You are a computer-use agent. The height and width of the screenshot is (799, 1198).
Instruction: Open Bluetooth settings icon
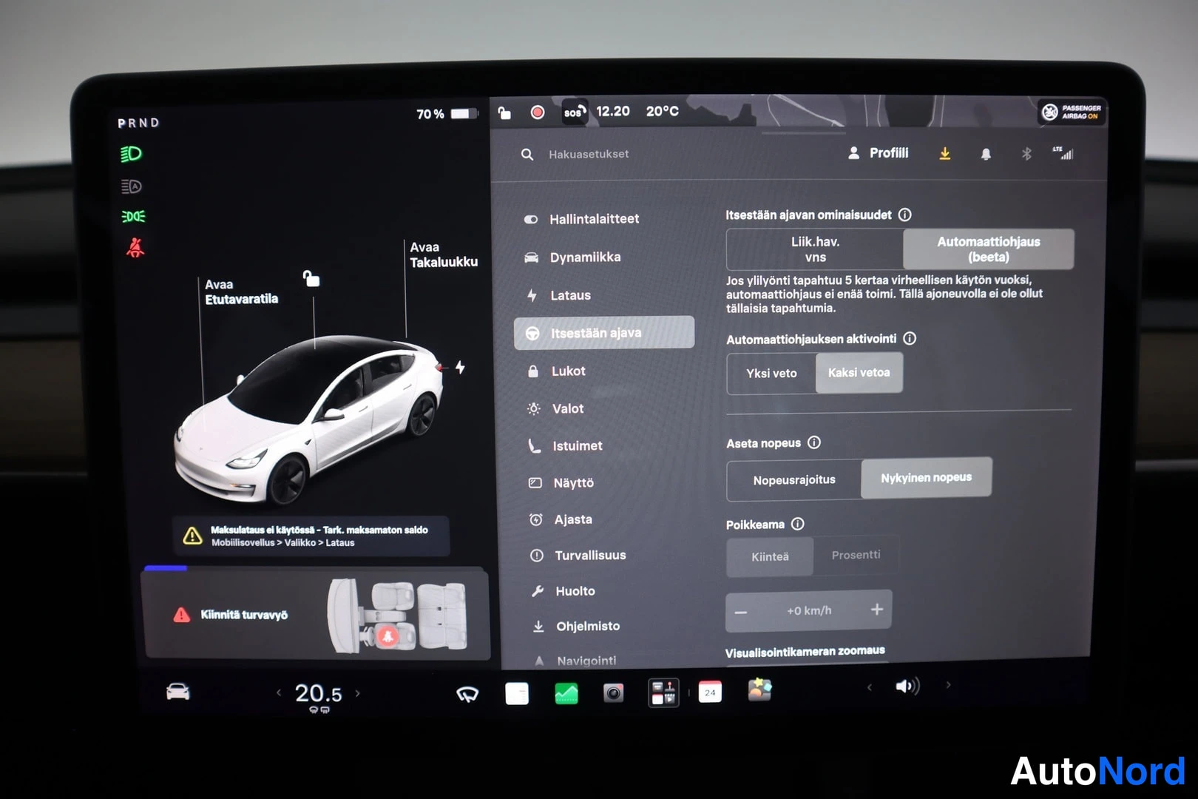pos(1026,154)
